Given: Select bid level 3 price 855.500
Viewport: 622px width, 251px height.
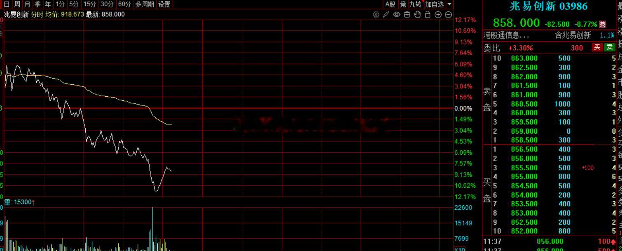Looking at the screenshot, I should coord(524,168).
